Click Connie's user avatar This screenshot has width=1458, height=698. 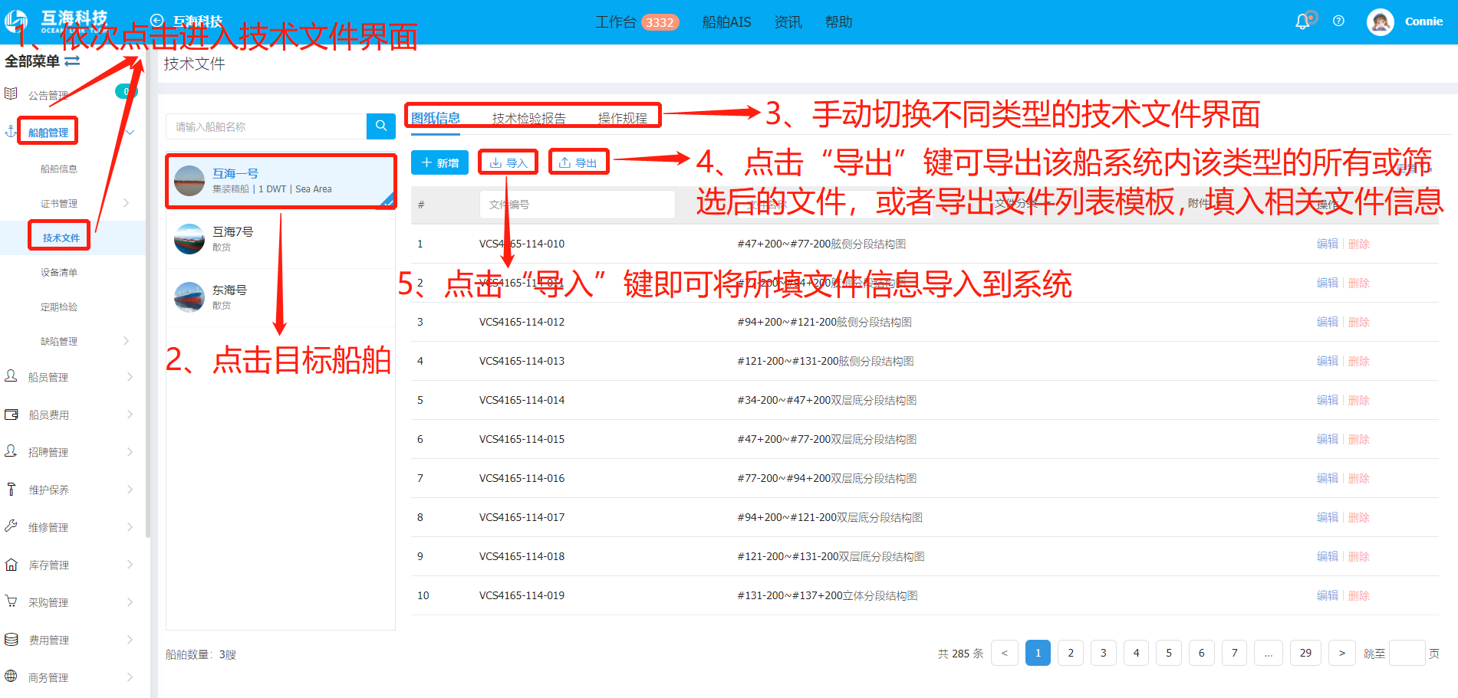point(1380,21)
